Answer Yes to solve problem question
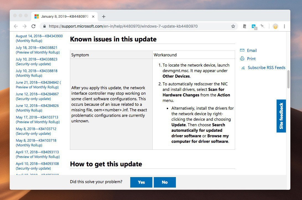This screenshot has width=302, height=200. tap(141, 182)
